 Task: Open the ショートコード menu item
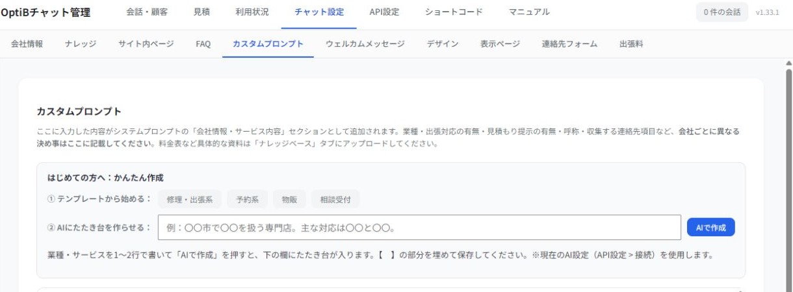454,12
